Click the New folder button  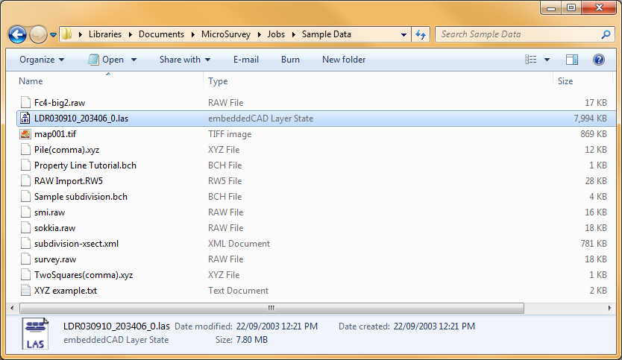(x=344, y=60)
